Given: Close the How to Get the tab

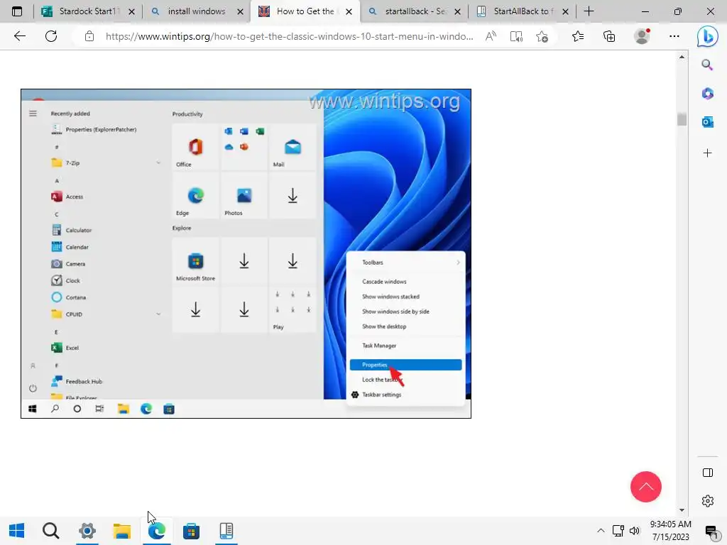Looking at the screenshot, I should [x=349, y=12].
